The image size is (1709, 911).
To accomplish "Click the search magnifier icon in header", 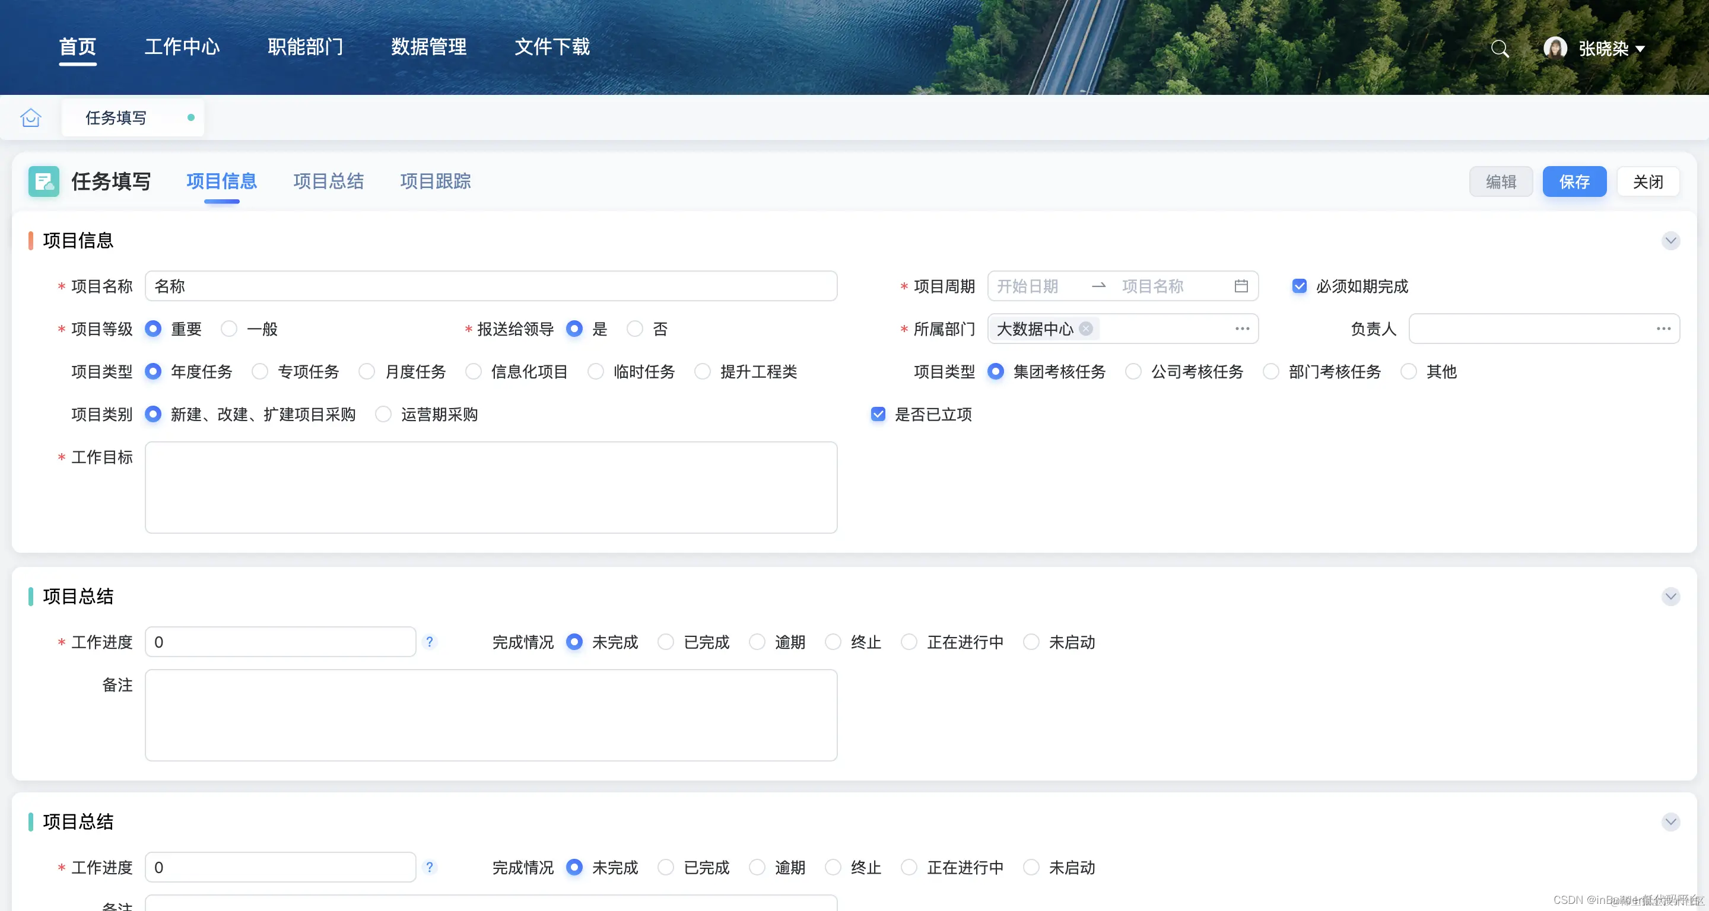I will coord(1500,49).
